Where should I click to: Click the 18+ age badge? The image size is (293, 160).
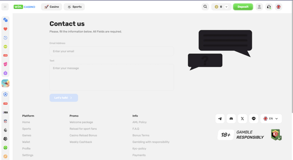[226, 135]
